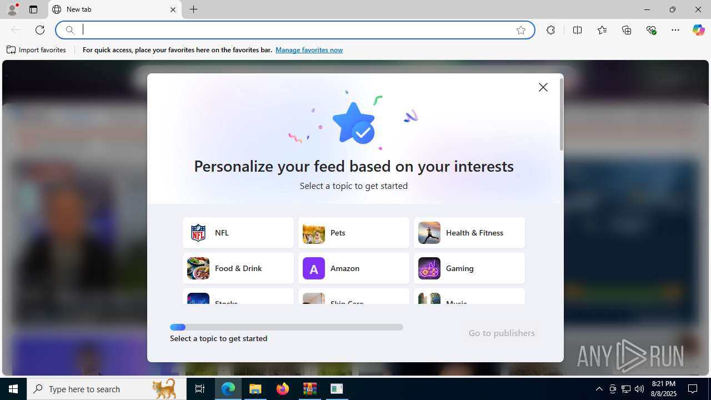Screen dimensions: 711x400
Task: Open the Windows Start menu
Action: click(13, 389)
